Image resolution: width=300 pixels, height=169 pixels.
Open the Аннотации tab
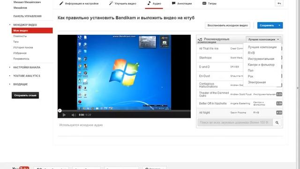click(182, 3)
